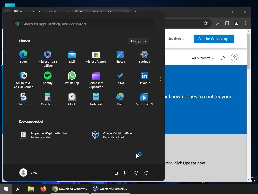Open Pictures folder icon in Start footer
The height and width of the screenshot is (194, 258).
click(126, 173)
